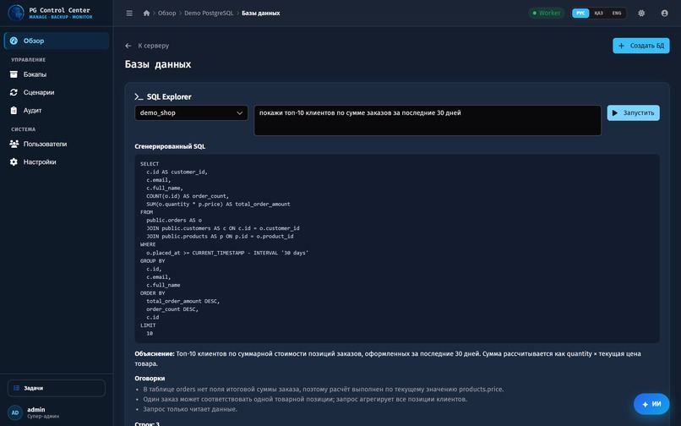This screenshot has height=426, width=681.
Task: Click the SQL Explorer terminal prompt icon
Action: click(139, 97)
